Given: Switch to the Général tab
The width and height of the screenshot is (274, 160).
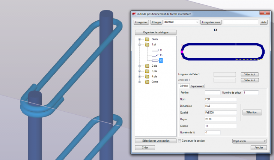Looking at the screenshot, I should pyautogui.click(x=184, y=86).
